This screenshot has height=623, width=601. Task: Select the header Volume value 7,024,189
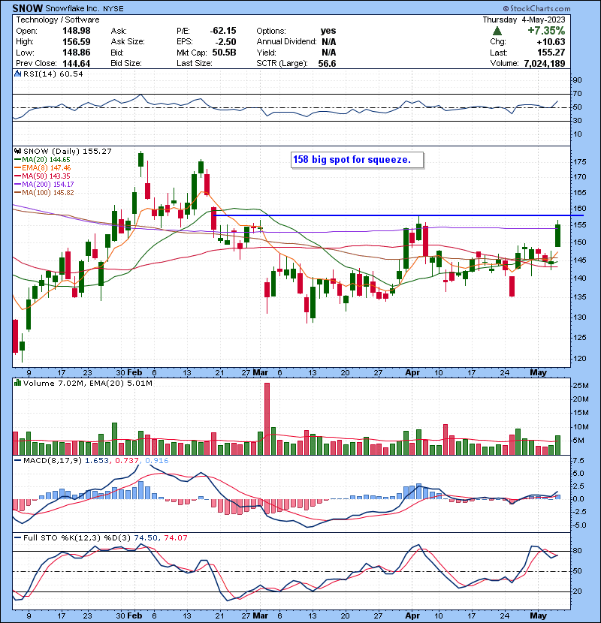545,64
